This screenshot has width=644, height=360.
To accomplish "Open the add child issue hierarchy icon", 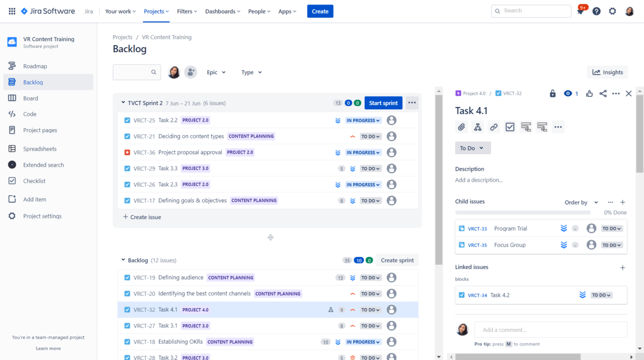I will click(x=477, y=127).
